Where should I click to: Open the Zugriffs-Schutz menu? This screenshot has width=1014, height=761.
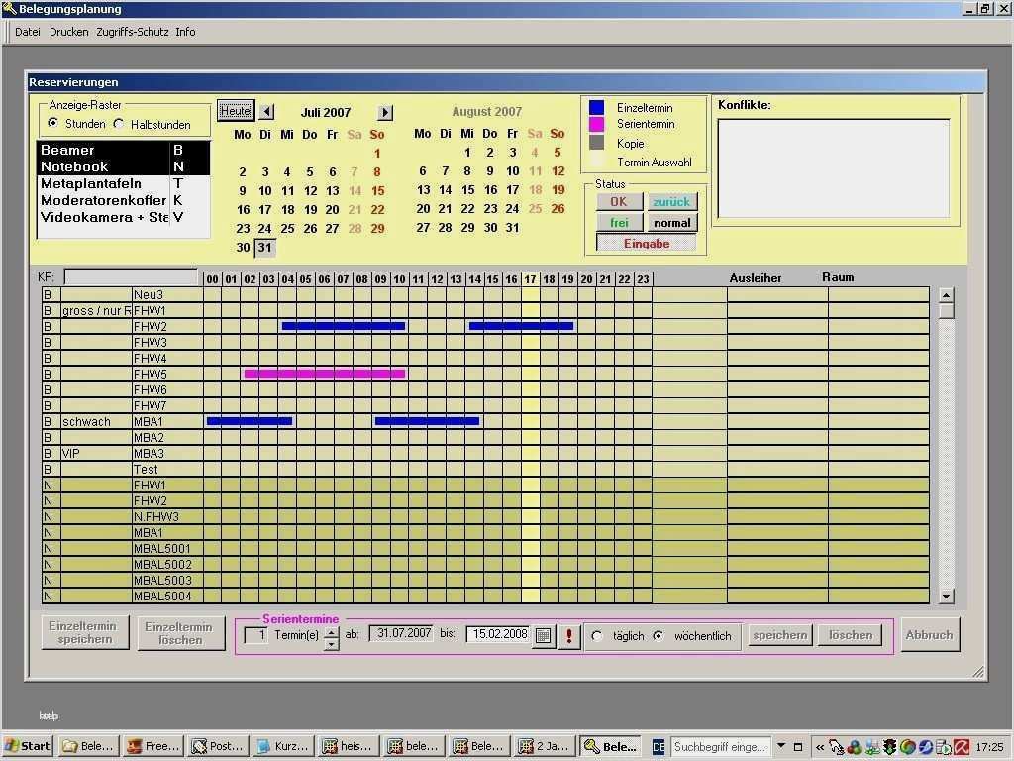132,32
